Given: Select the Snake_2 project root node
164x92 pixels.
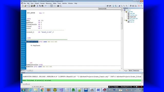Looking at the screenshot, I should 128,10.
